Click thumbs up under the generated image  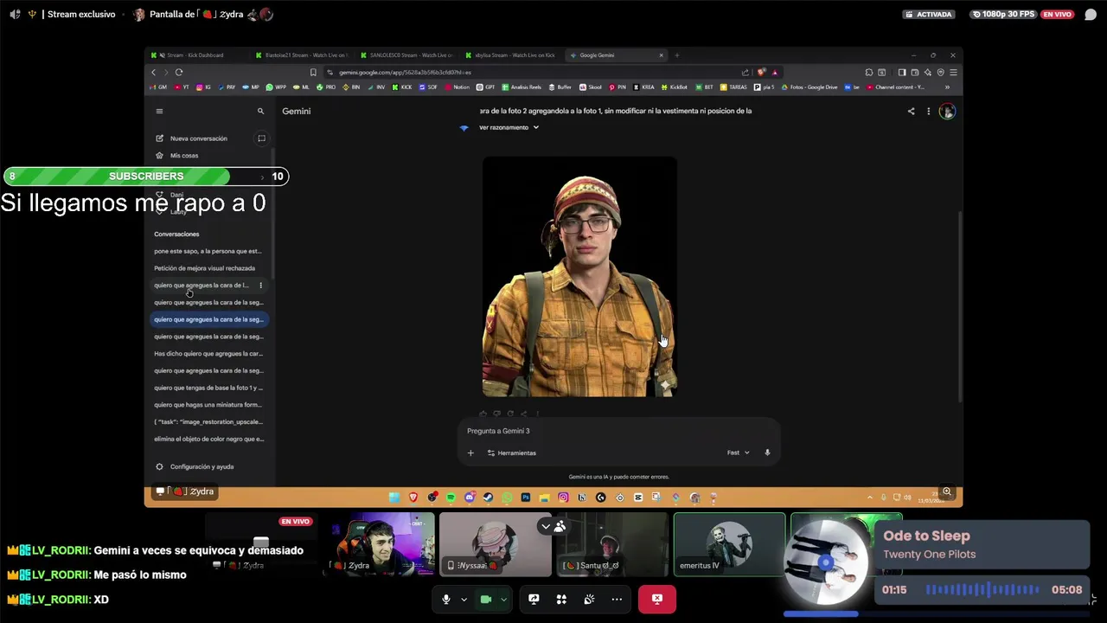483,414
